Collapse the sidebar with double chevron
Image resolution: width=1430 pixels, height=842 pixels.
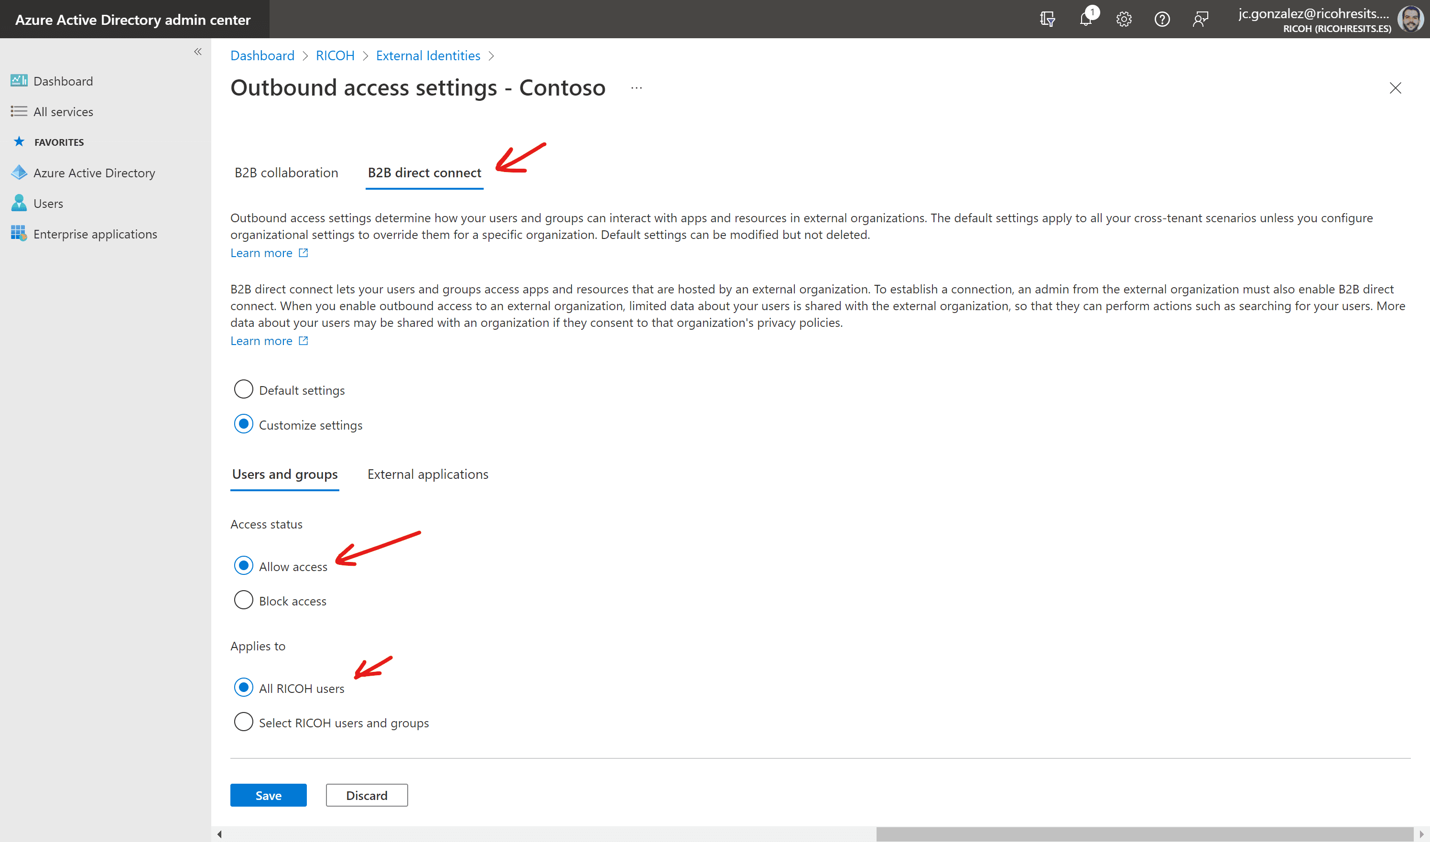click(197, 52)
